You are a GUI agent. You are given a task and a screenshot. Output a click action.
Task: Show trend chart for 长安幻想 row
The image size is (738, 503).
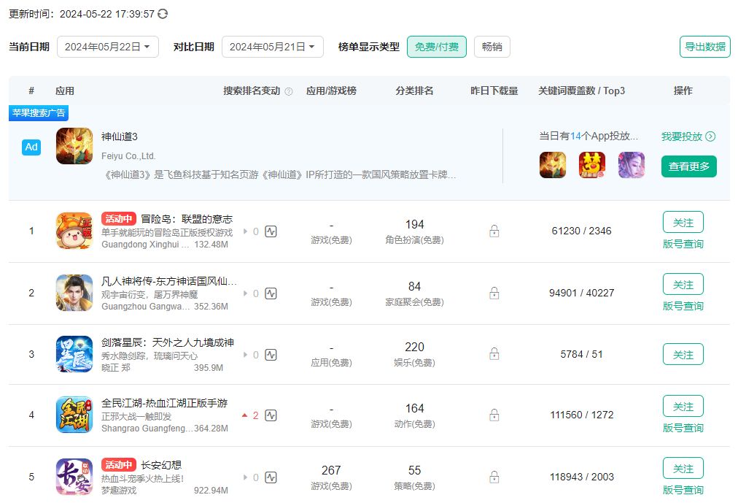pos(271,477)
